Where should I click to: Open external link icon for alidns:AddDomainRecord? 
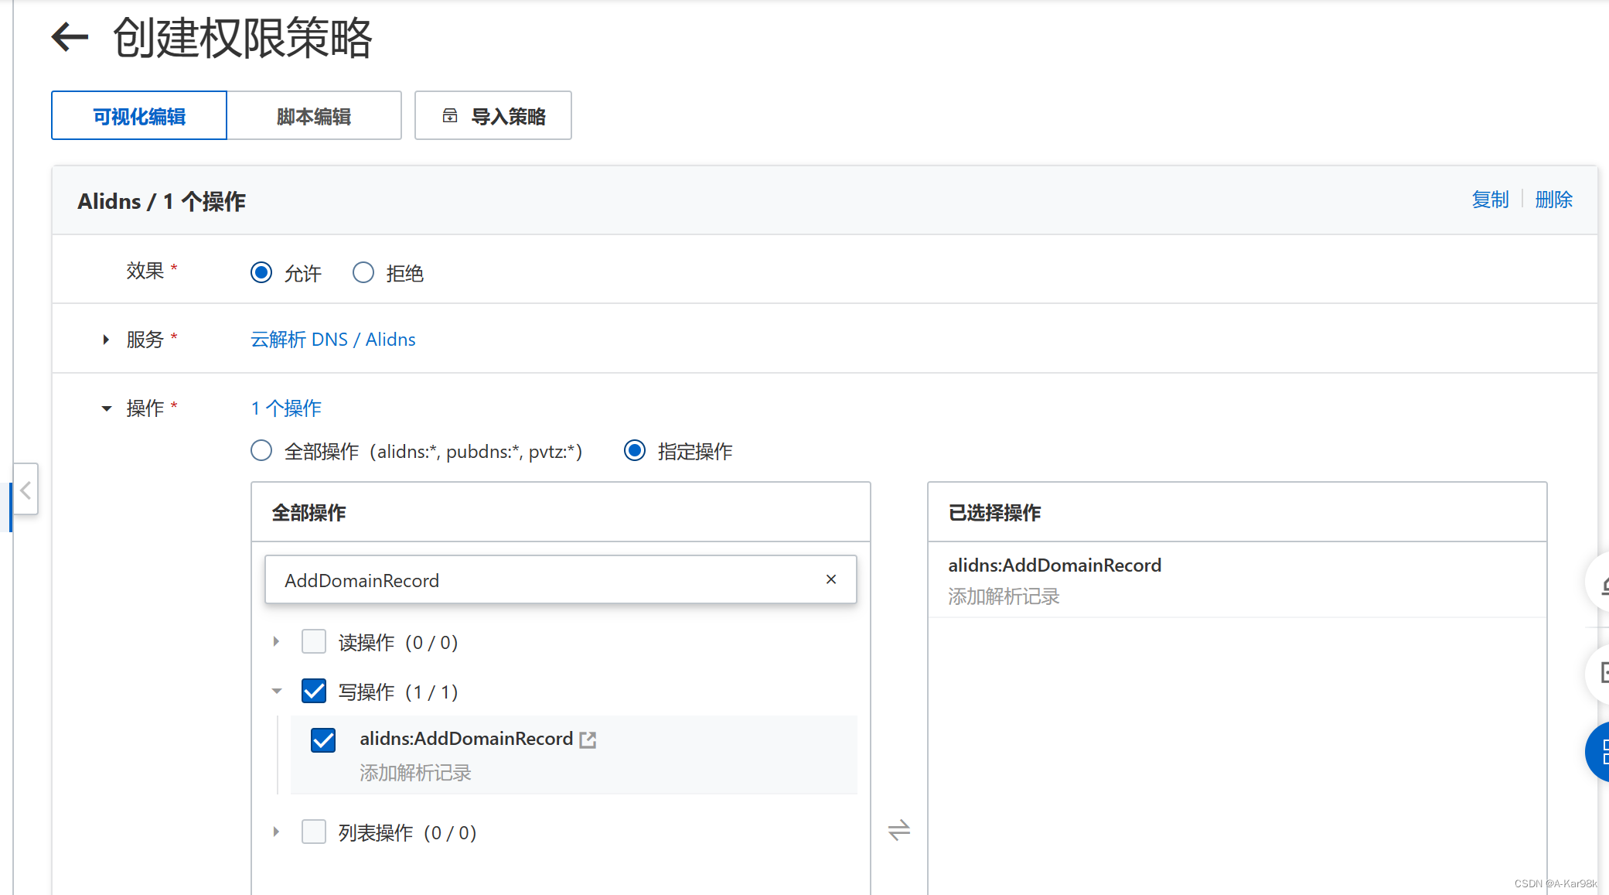click(x=588, y=740)
